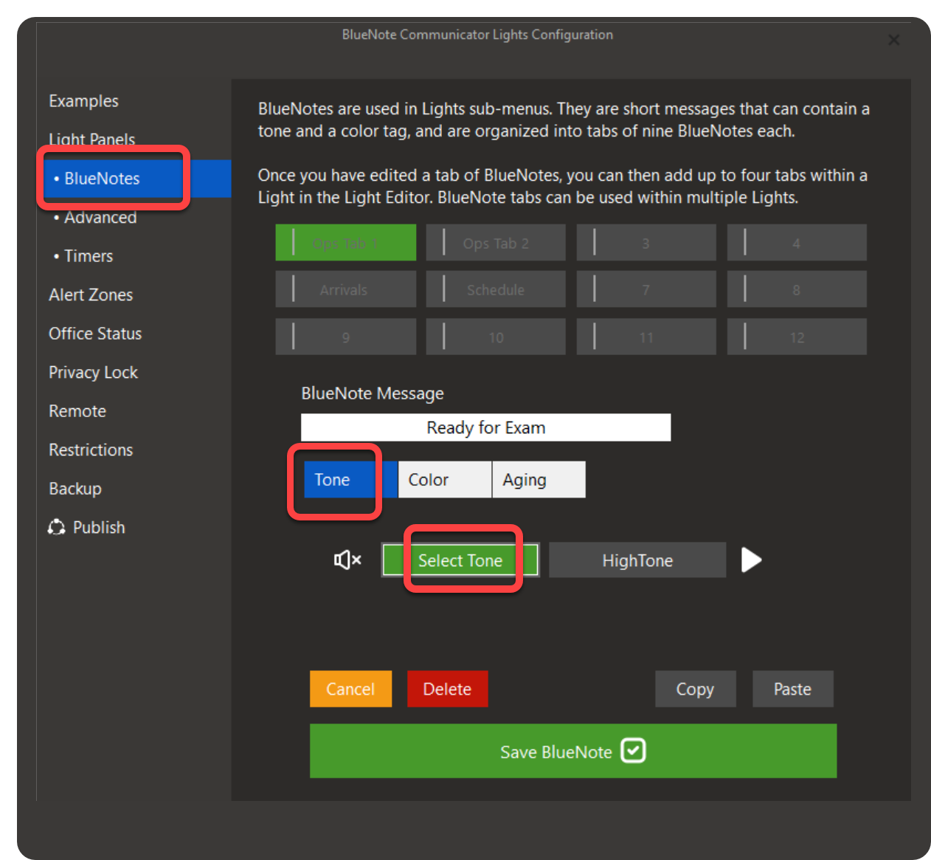Click the HighTone name box

click(x=637, y=560)
